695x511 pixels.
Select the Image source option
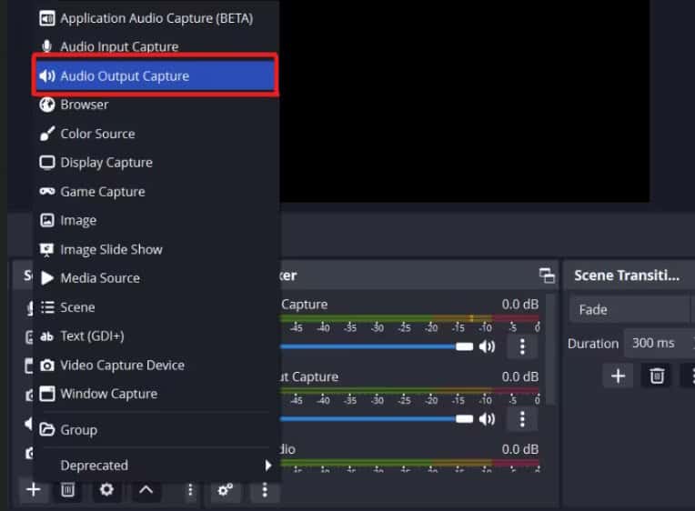click(x=156, y=220)
